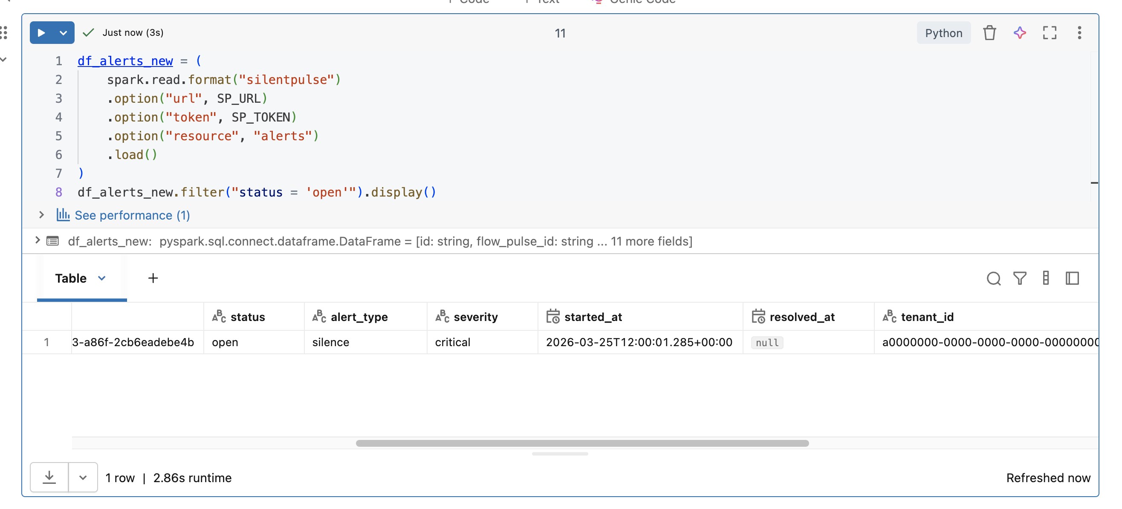The width and height of the screenshot is (1122, 509).
Task: Click the resize handle below the table
Action: [x=560, y=454]
